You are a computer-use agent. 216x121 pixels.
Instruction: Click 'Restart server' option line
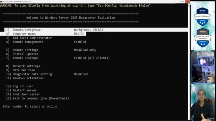pos(21,90)
